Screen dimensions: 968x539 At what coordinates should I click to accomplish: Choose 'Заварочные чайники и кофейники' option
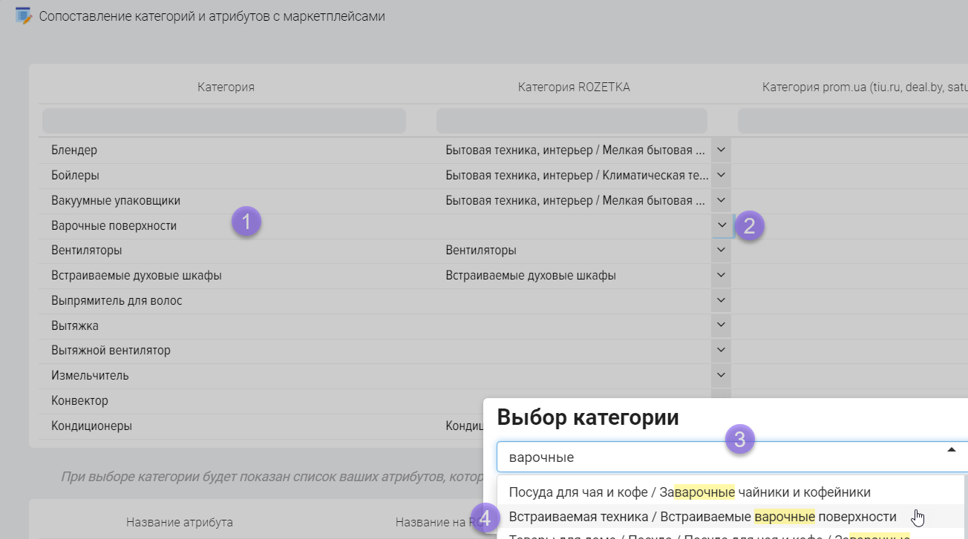(x=689, y=492)
